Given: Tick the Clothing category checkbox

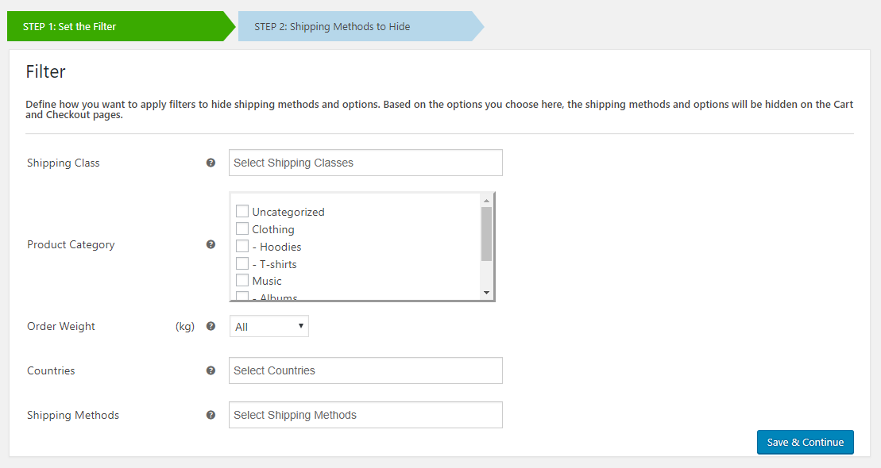Looking at the screenshot, I should click(242, 228).
